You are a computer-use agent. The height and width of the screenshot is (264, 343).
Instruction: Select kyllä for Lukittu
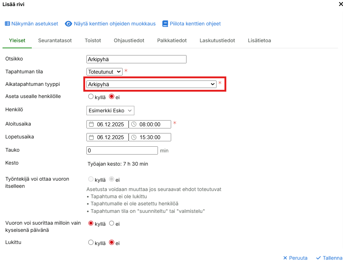(x=91, y=243)
